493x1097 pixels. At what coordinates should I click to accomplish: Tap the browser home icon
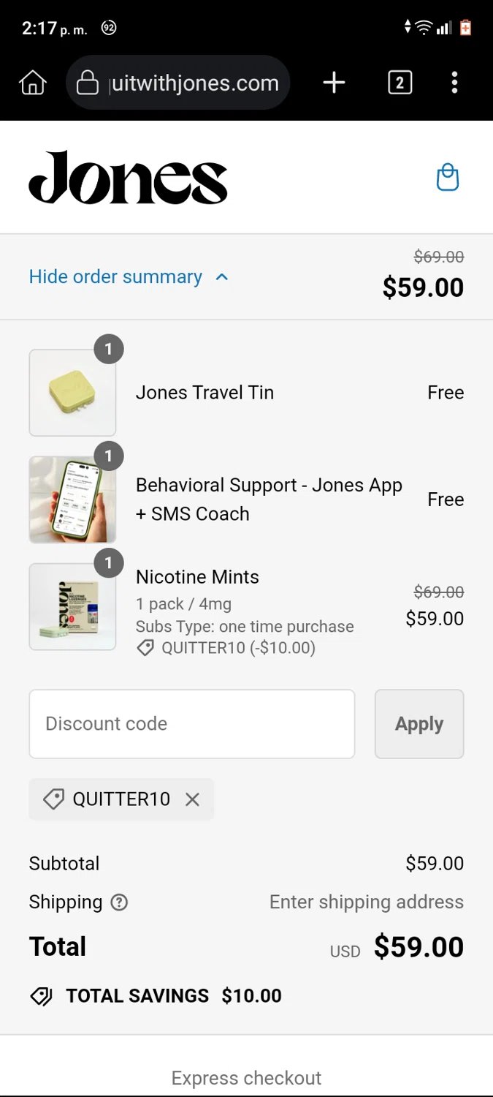32,83
